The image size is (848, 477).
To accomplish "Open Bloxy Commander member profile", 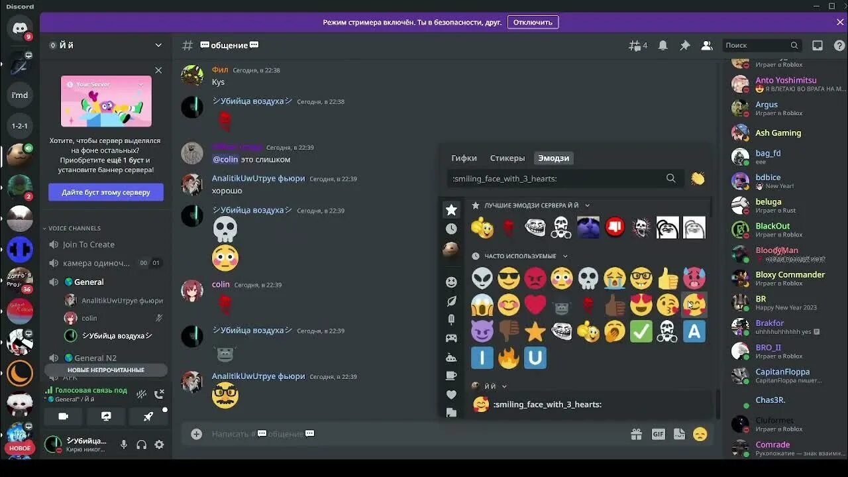I will [786, 278].
